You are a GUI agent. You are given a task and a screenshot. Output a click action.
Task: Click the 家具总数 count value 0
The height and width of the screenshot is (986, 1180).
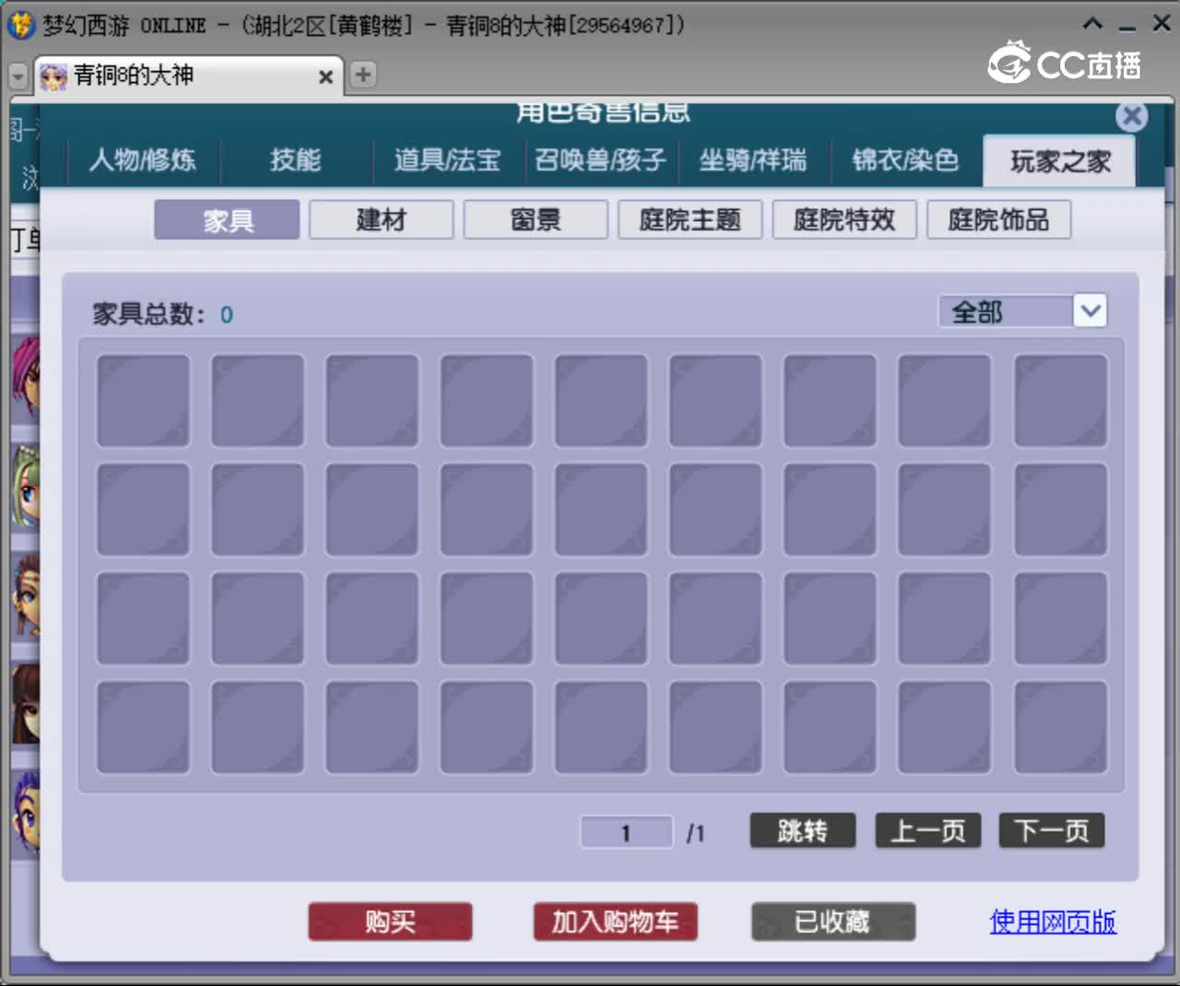227,315
